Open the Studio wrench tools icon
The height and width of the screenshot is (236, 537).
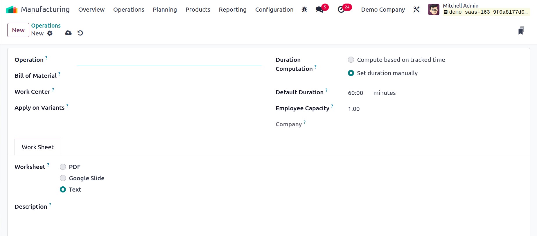coord(416,10)
